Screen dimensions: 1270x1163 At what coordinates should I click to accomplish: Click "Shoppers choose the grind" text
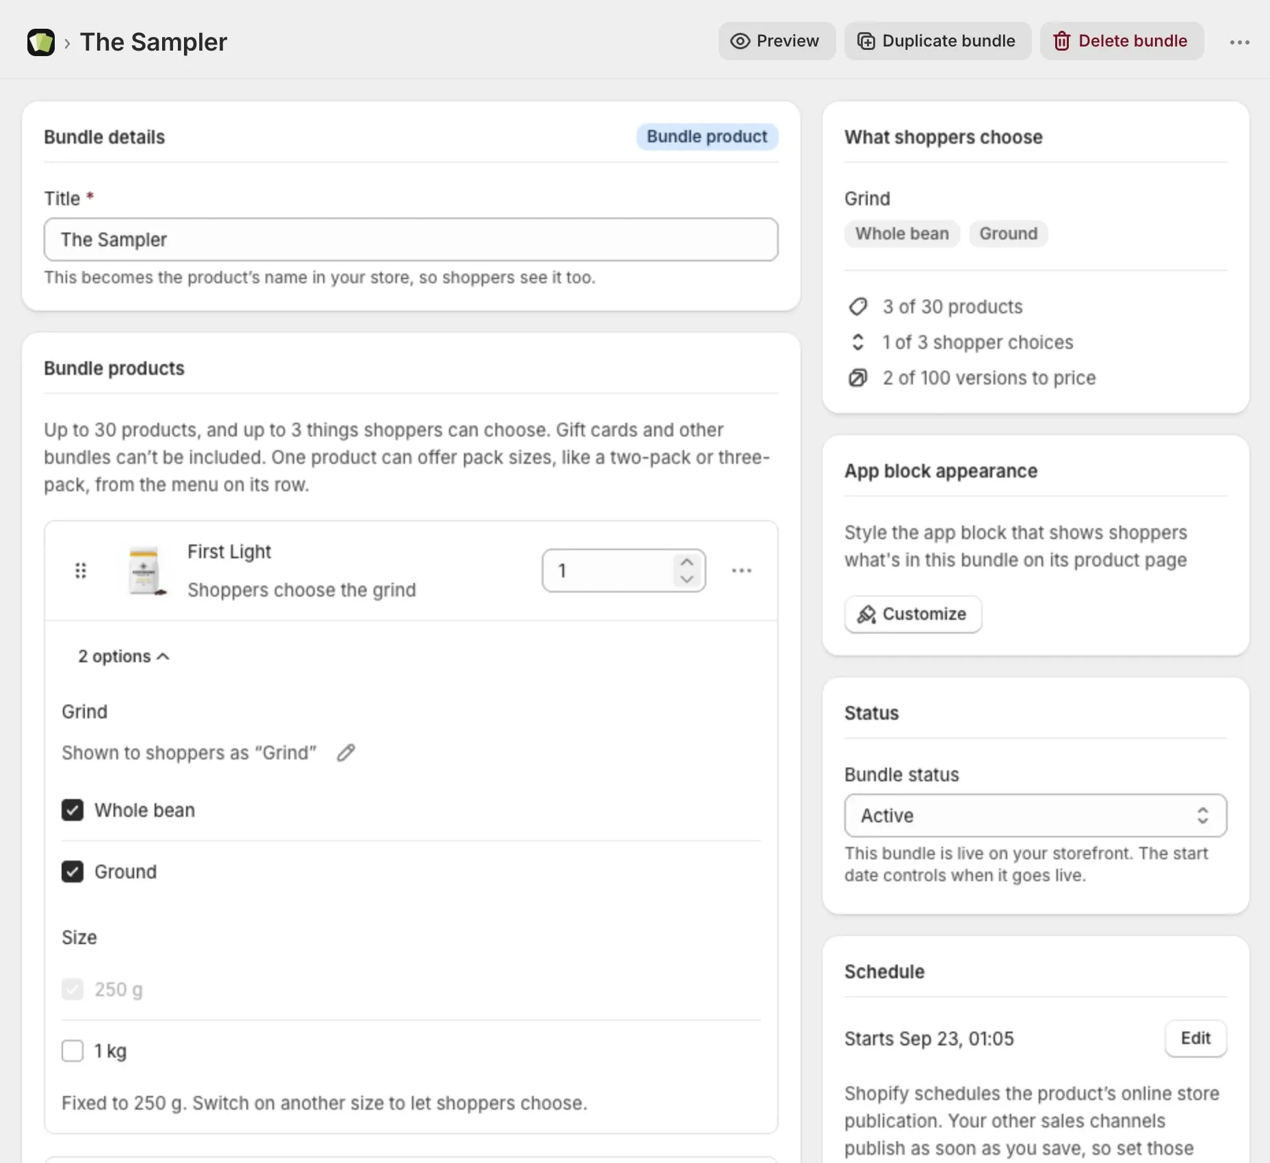click(301, 590)
